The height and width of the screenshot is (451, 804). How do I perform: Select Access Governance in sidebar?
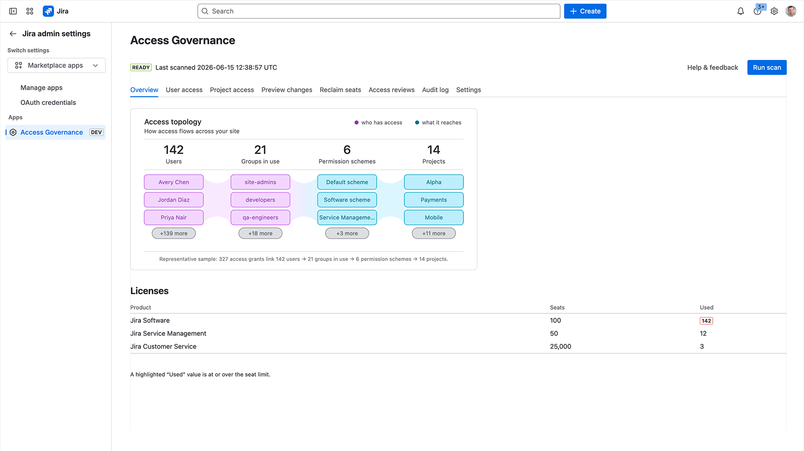[x=56, y=133]
